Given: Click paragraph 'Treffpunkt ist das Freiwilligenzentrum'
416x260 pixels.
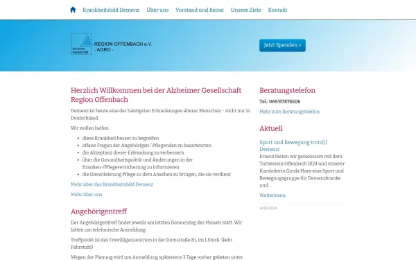Looking at the screenshot, I should (151, 243).
